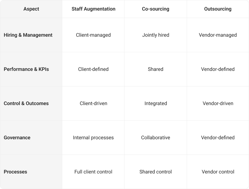
Task: Select the Vendor-managed cell
Action: coord(218,35)
